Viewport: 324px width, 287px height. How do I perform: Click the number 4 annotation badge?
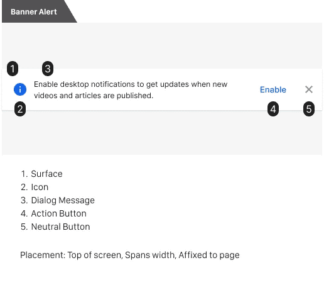[273, 109]
